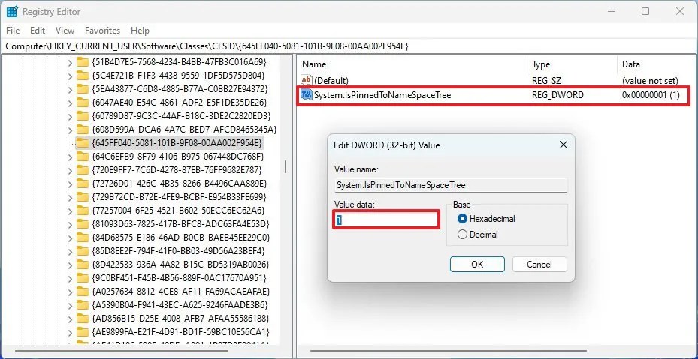Click folder icon of {A0257634-8812-4CE8-AF11-FA69ACAEAFAE}
The width and height of the screenshot is (698, 359).
click(x=83, y=292)
